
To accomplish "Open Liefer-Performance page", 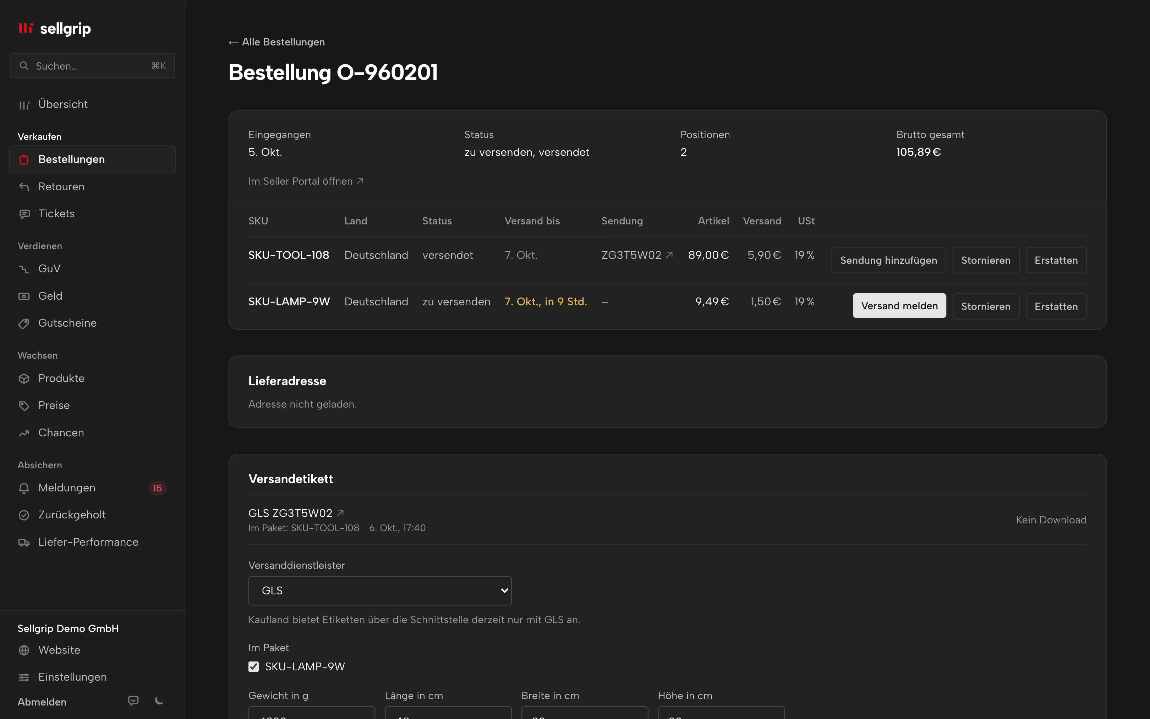I will click(92, 542).
